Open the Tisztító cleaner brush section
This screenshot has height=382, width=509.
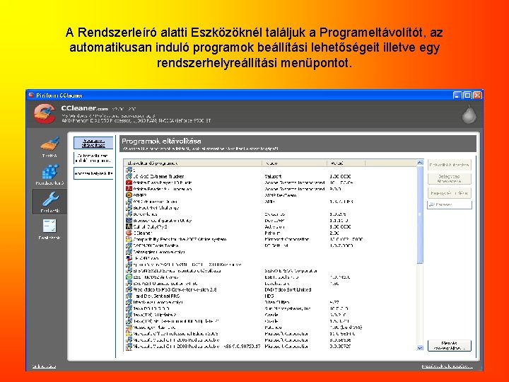[49, 147]
